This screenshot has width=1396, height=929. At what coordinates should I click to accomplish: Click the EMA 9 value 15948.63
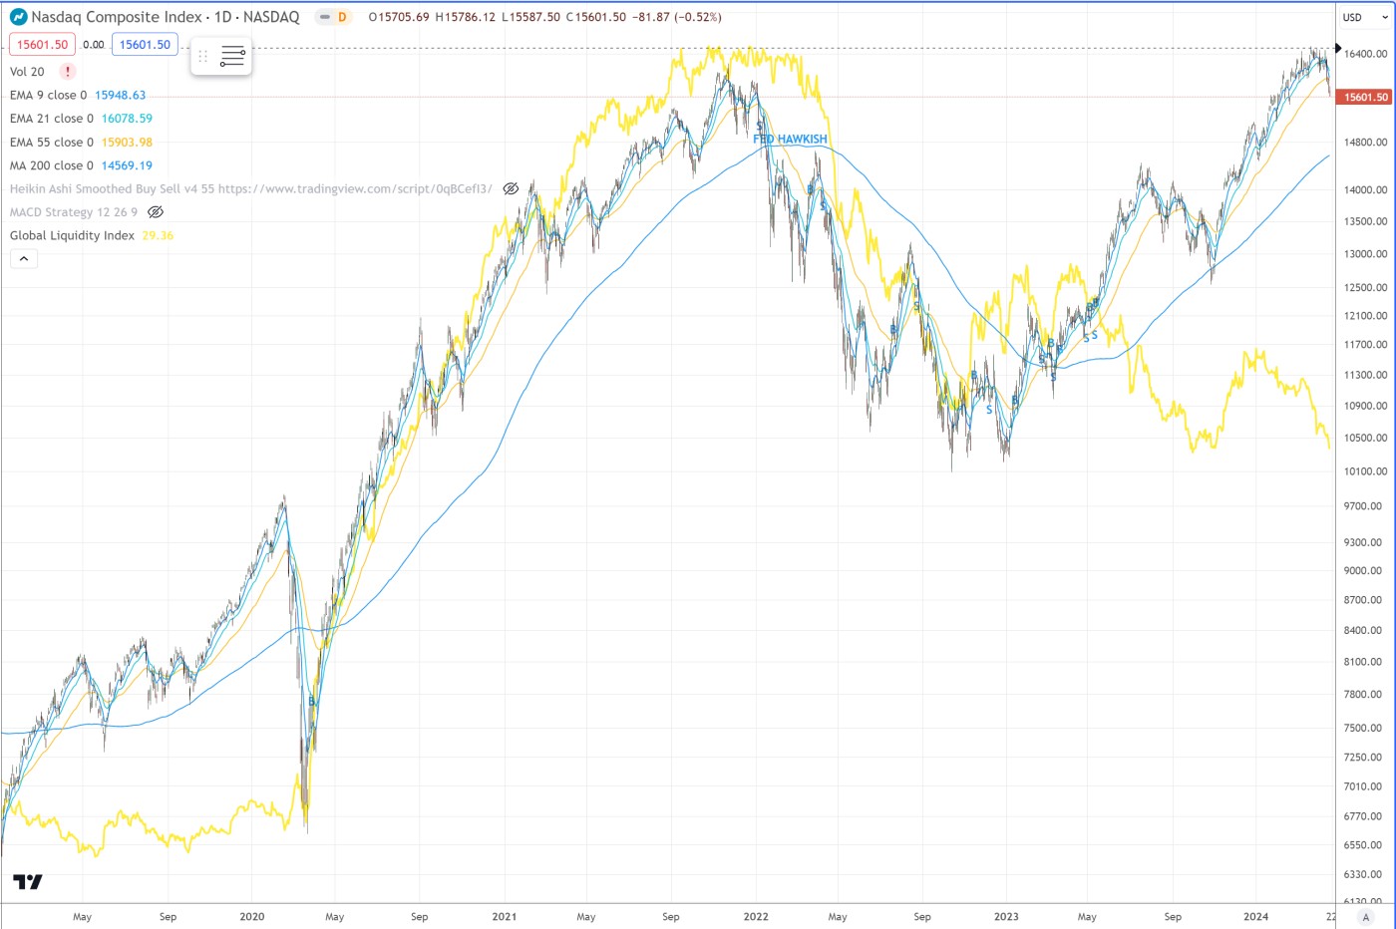(121, 96)
